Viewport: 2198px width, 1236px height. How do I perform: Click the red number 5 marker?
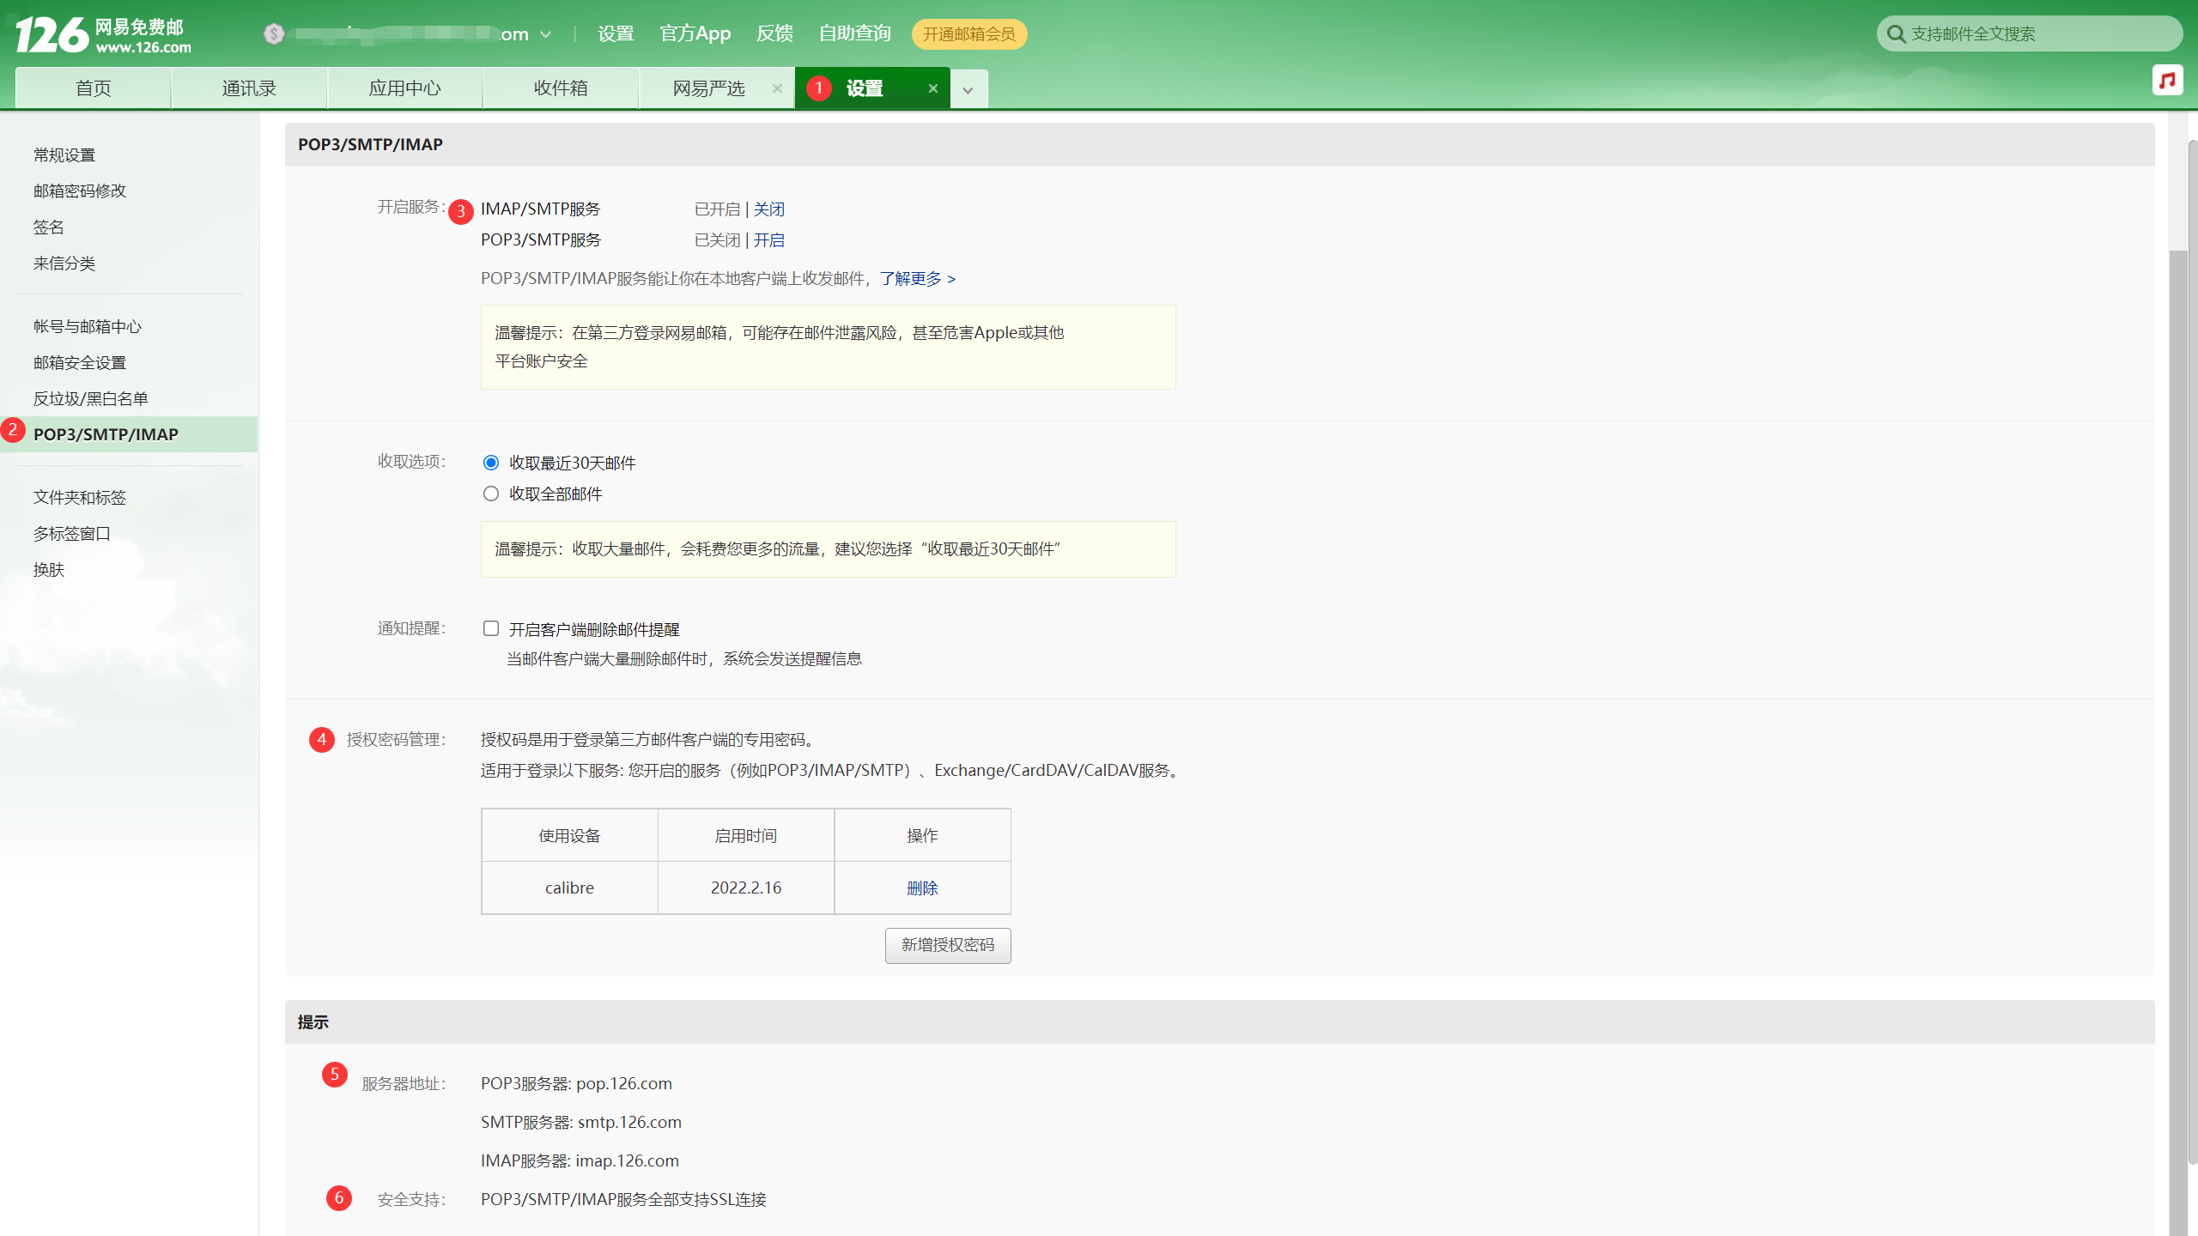334,1075
